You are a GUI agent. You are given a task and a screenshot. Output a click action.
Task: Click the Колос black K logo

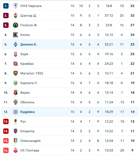[16, 35]
